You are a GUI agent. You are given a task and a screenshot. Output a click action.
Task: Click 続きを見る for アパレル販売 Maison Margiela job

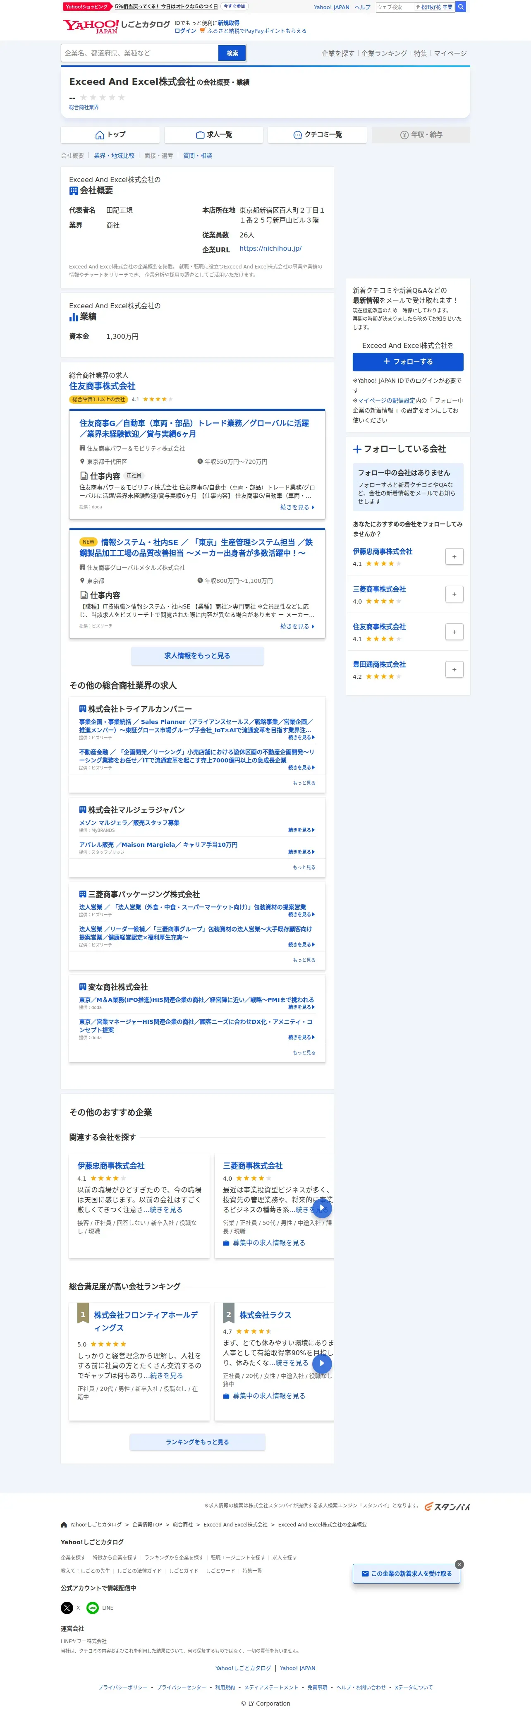pyautogui.click(x=301, y=852)
